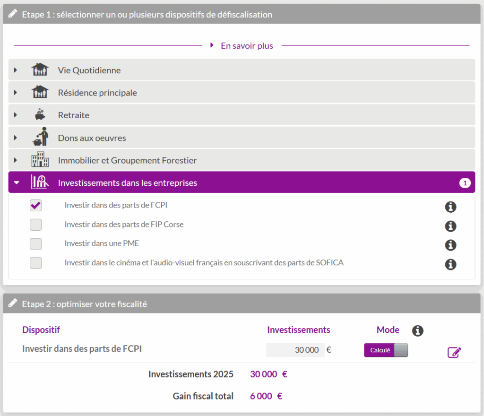Tick the SOFICA cinema investment checkbox
This screenshot has width=484, height=416.
(x=36, y=263)
